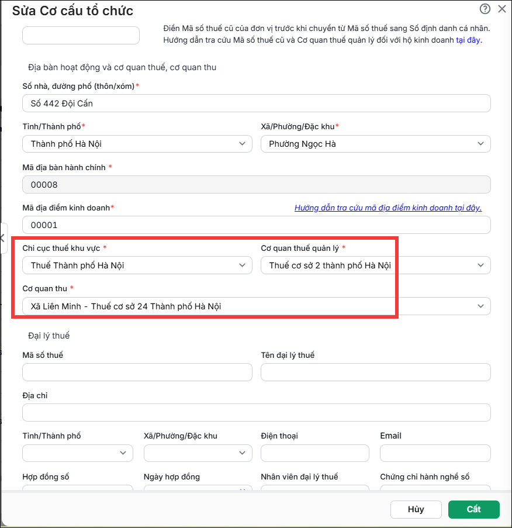This screenshot has width=512, height=528.
Task: Close the Sửa Cơ cấu tổ chức dialog
Action: point(502,9)
